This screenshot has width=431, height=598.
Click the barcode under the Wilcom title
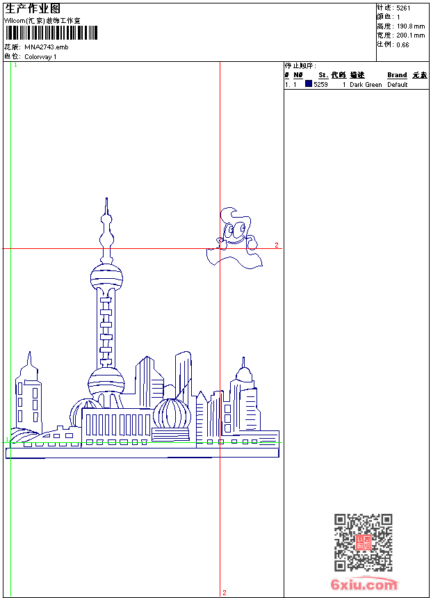point(51,33)
